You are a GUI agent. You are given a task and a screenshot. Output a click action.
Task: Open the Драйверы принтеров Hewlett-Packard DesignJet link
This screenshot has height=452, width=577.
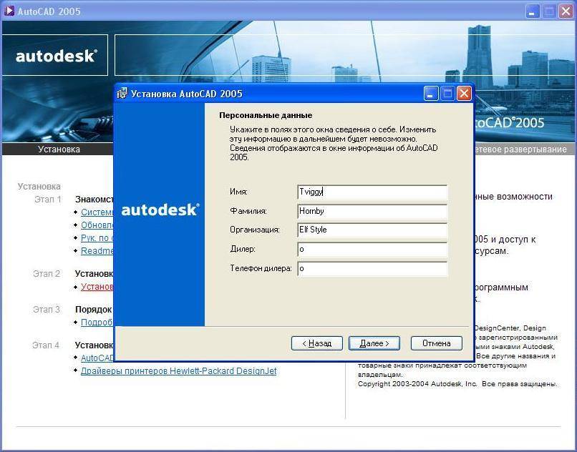178,371
